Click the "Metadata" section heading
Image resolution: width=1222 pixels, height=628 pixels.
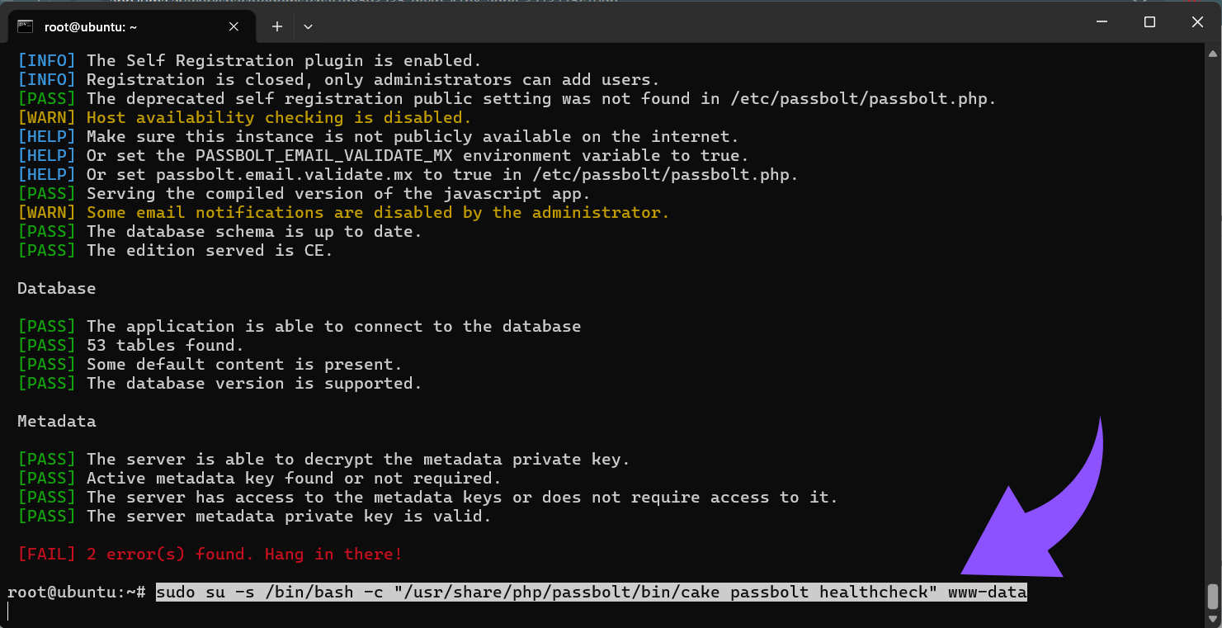(x=56, y=422)
